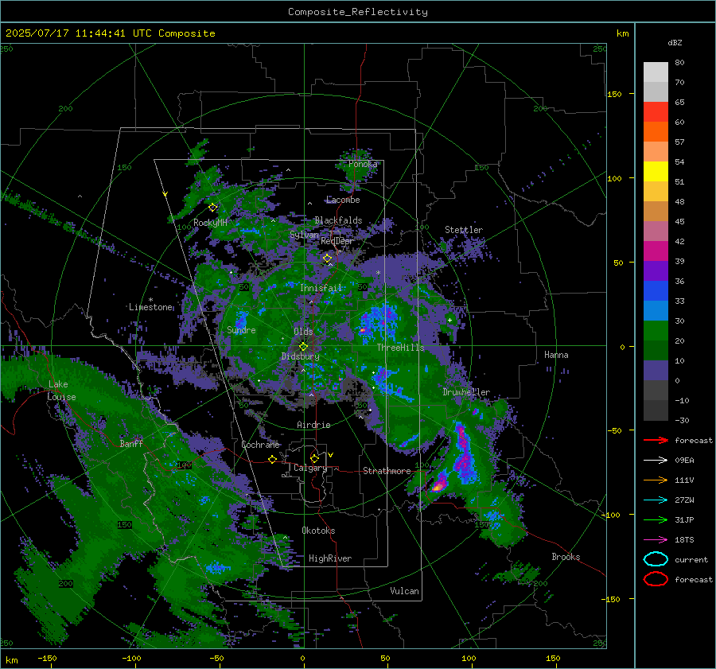Click the Lake Louise label
Viewport: 716px width, 669px height.
coord(61,391)
